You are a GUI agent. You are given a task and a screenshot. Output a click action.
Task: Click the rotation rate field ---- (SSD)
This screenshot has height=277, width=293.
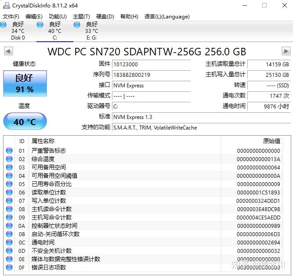click(x=269, y=85)
